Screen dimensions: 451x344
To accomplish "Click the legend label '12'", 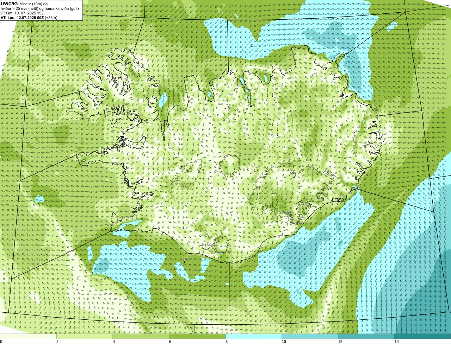I will (x=340, y=342).
